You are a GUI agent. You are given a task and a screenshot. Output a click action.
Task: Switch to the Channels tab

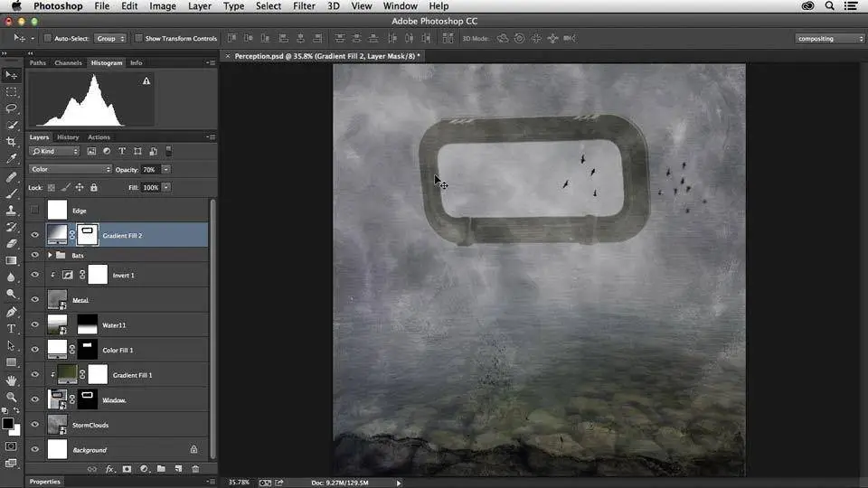(68, 63)
